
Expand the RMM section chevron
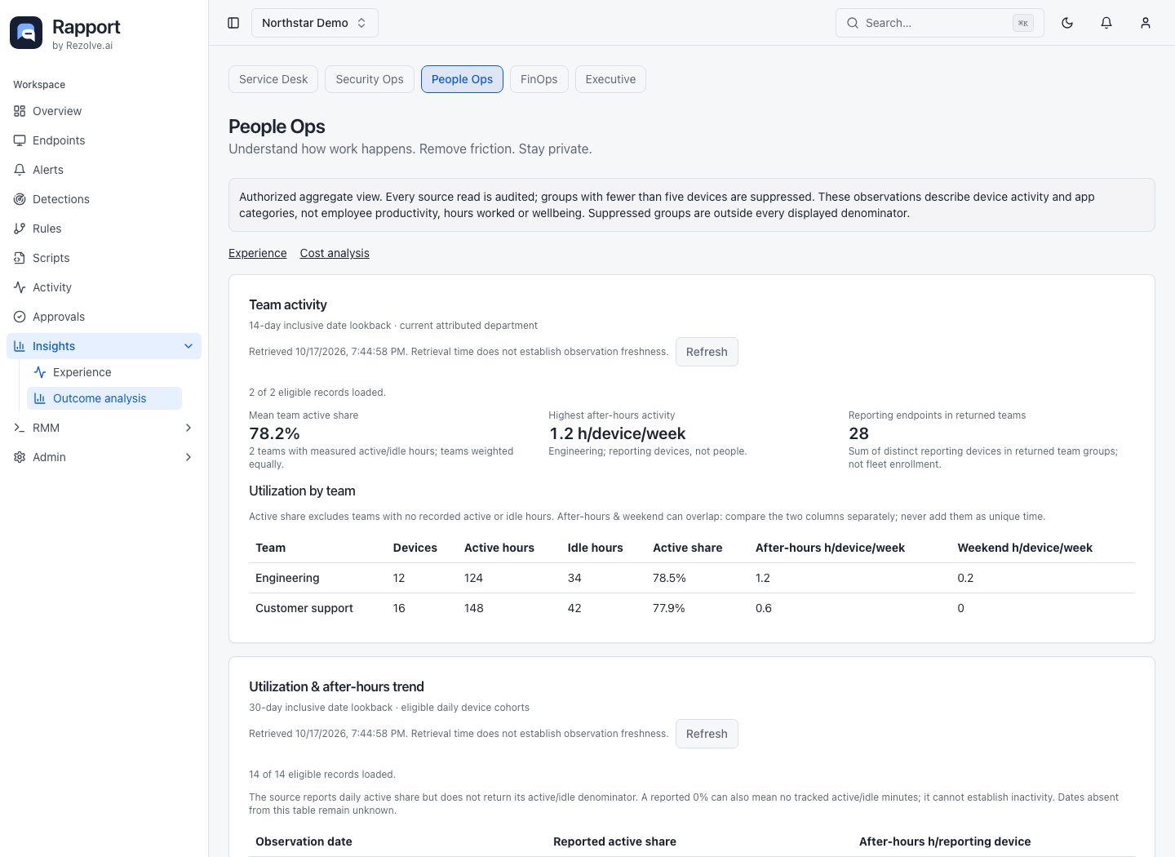[188, 428]
